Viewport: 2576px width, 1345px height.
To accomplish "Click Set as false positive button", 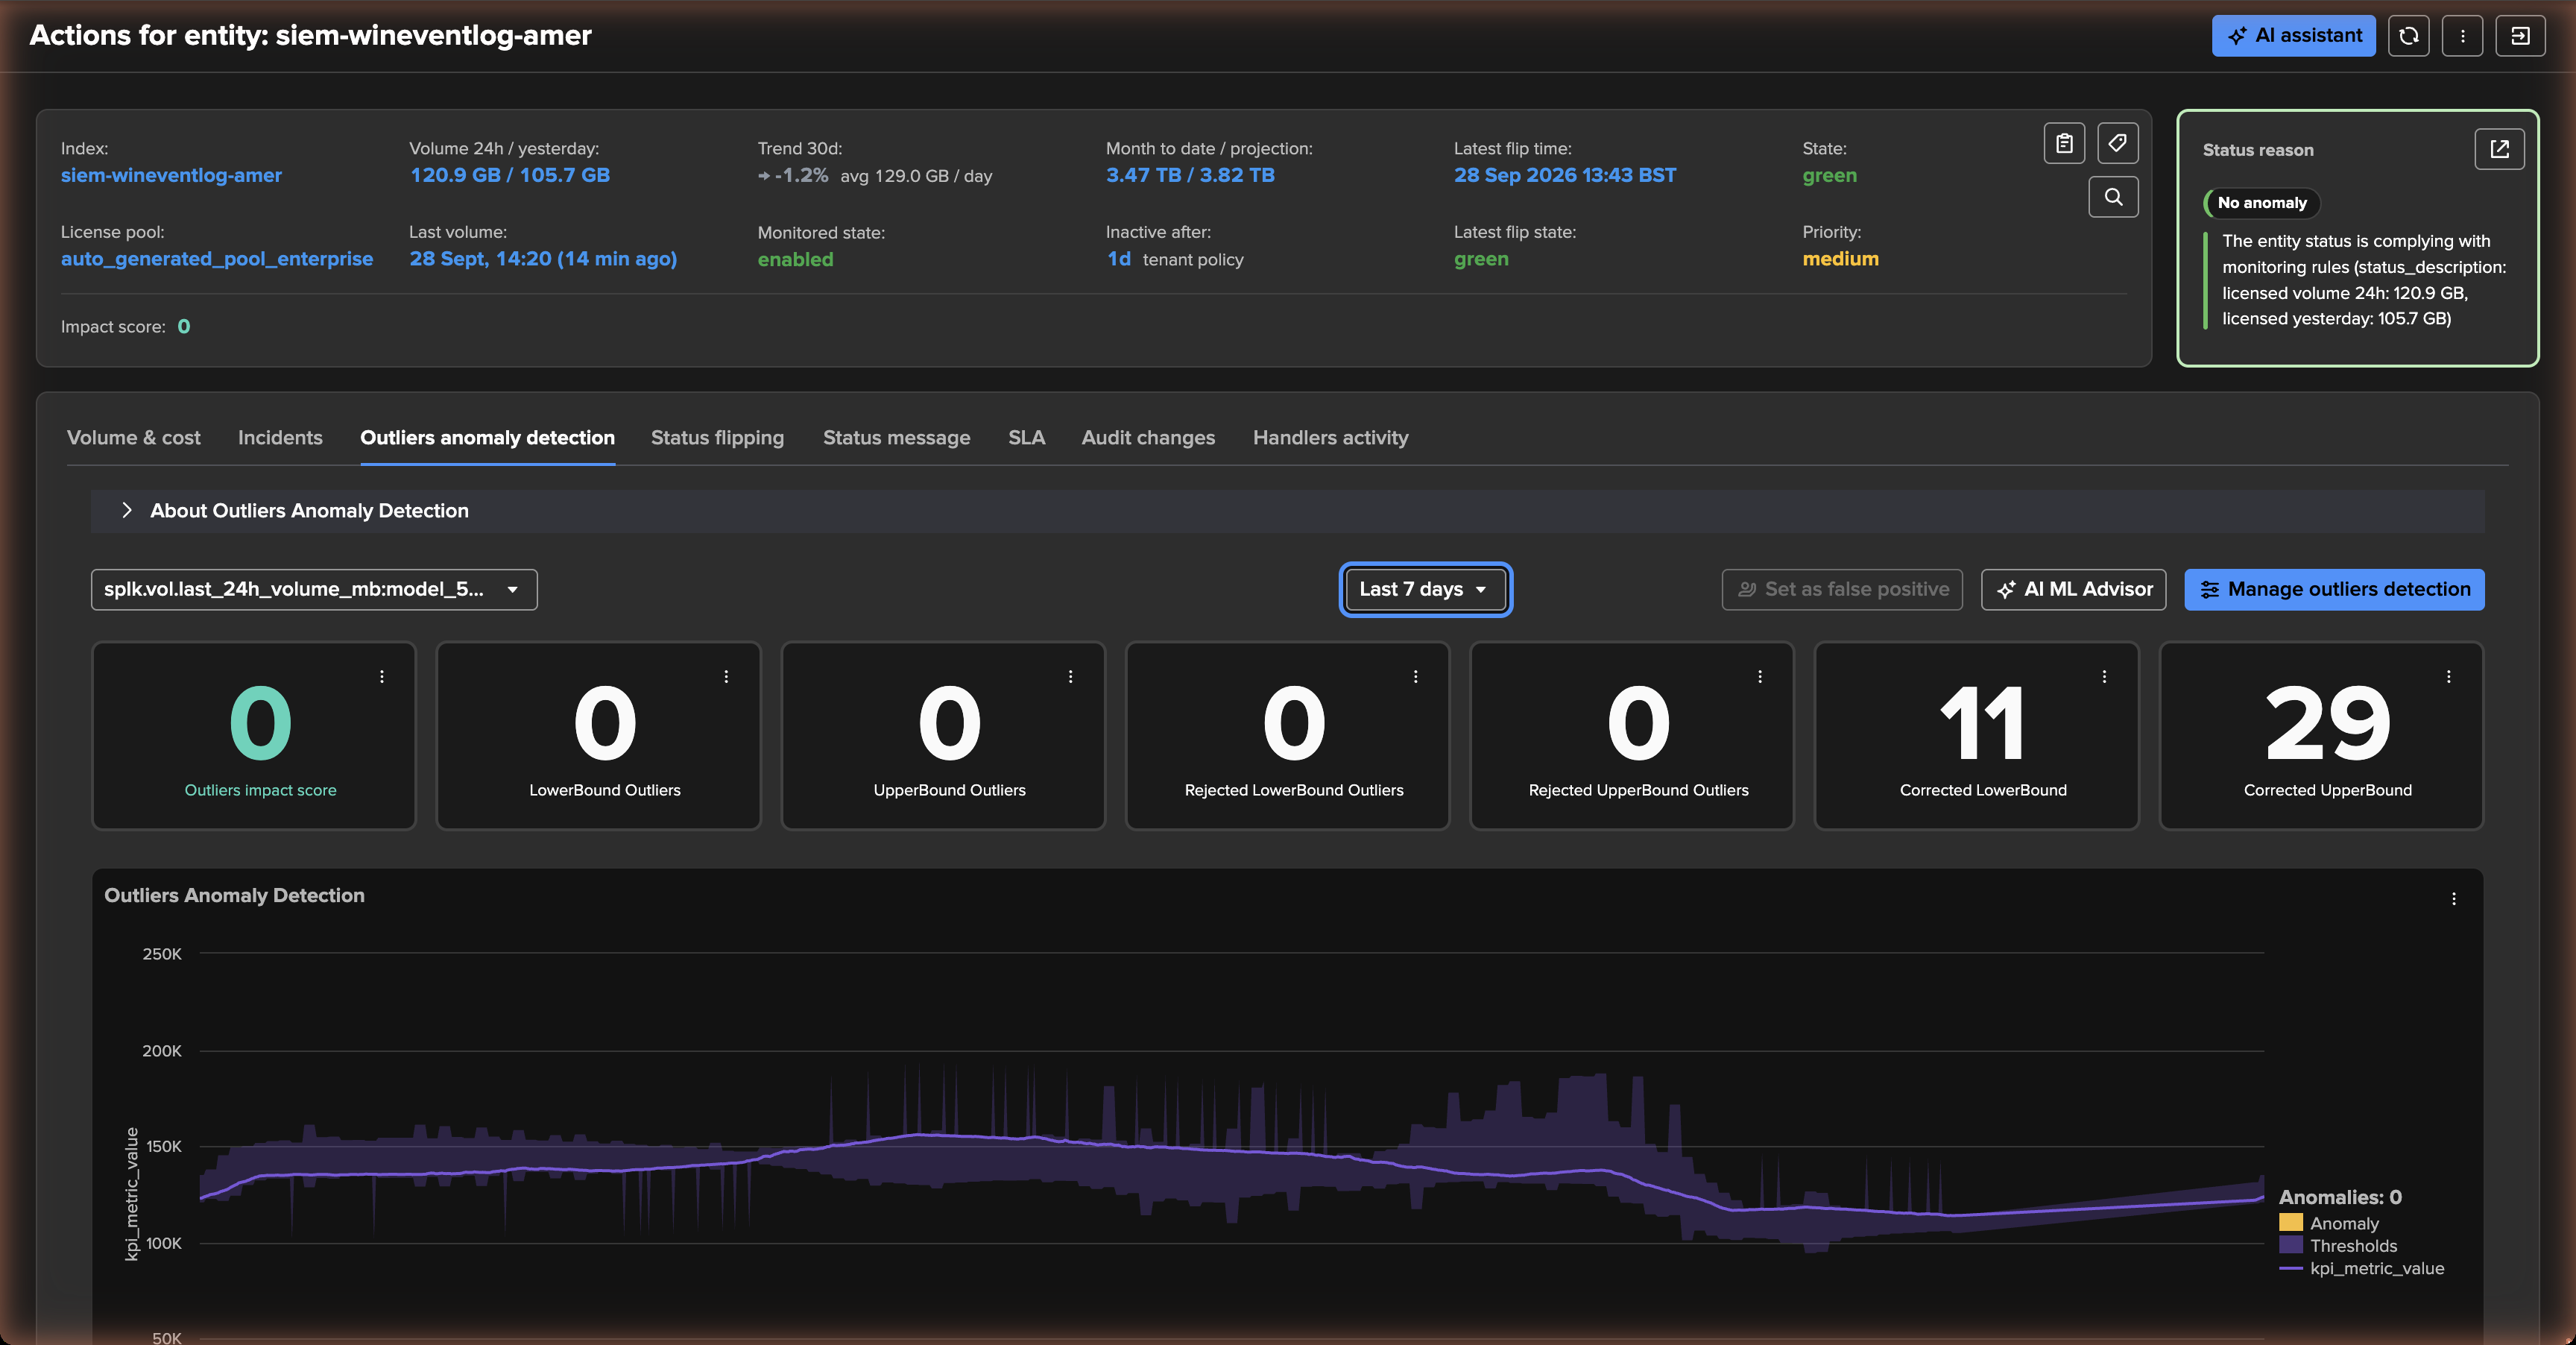I will coord(1842,589).
